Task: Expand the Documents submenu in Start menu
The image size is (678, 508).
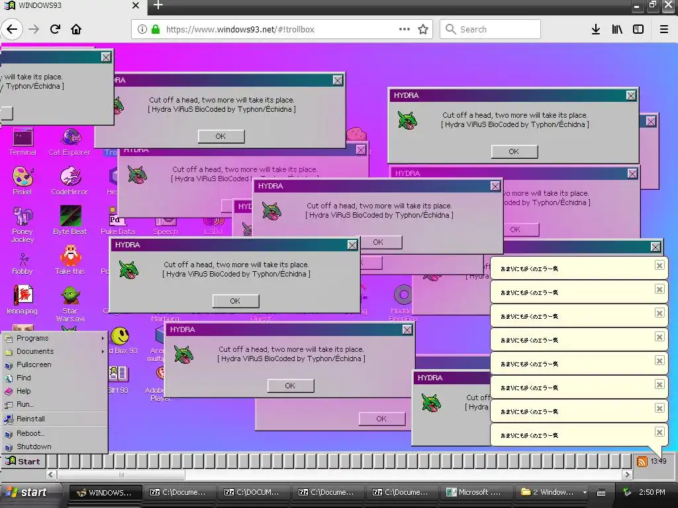Action: pyautogui.click(x=54, y=352)
